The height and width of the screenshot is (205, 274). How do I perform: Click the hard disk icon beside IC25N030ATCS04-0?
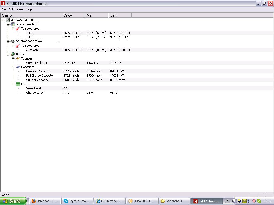click(x=13, y=41)
